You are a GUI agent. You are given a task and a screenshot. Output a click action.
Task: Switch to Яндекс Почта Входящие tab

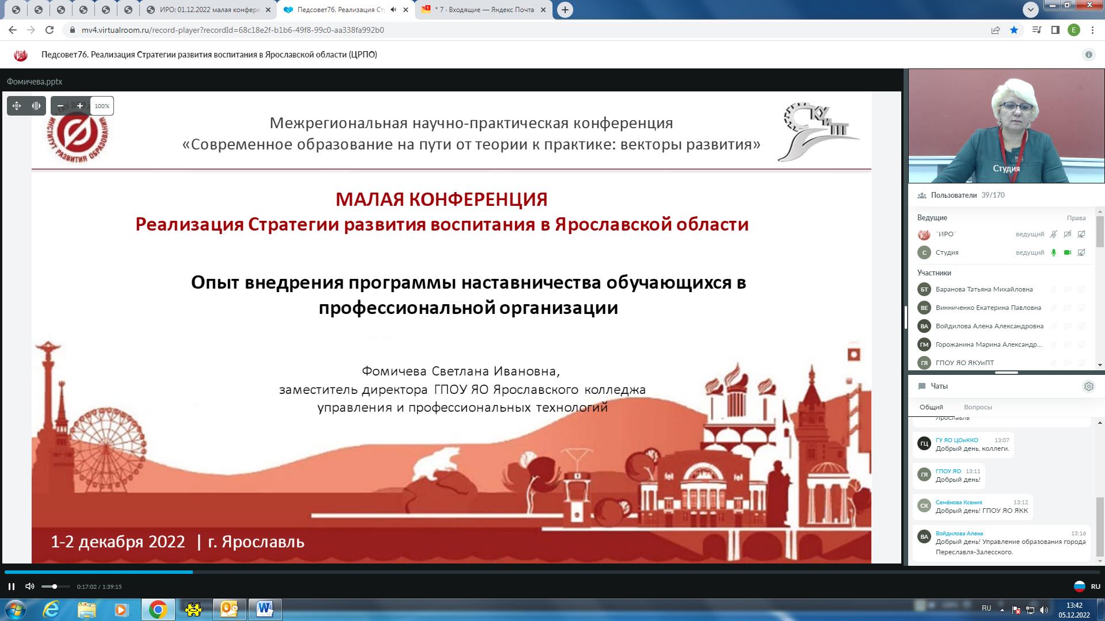tap(483, 10)
